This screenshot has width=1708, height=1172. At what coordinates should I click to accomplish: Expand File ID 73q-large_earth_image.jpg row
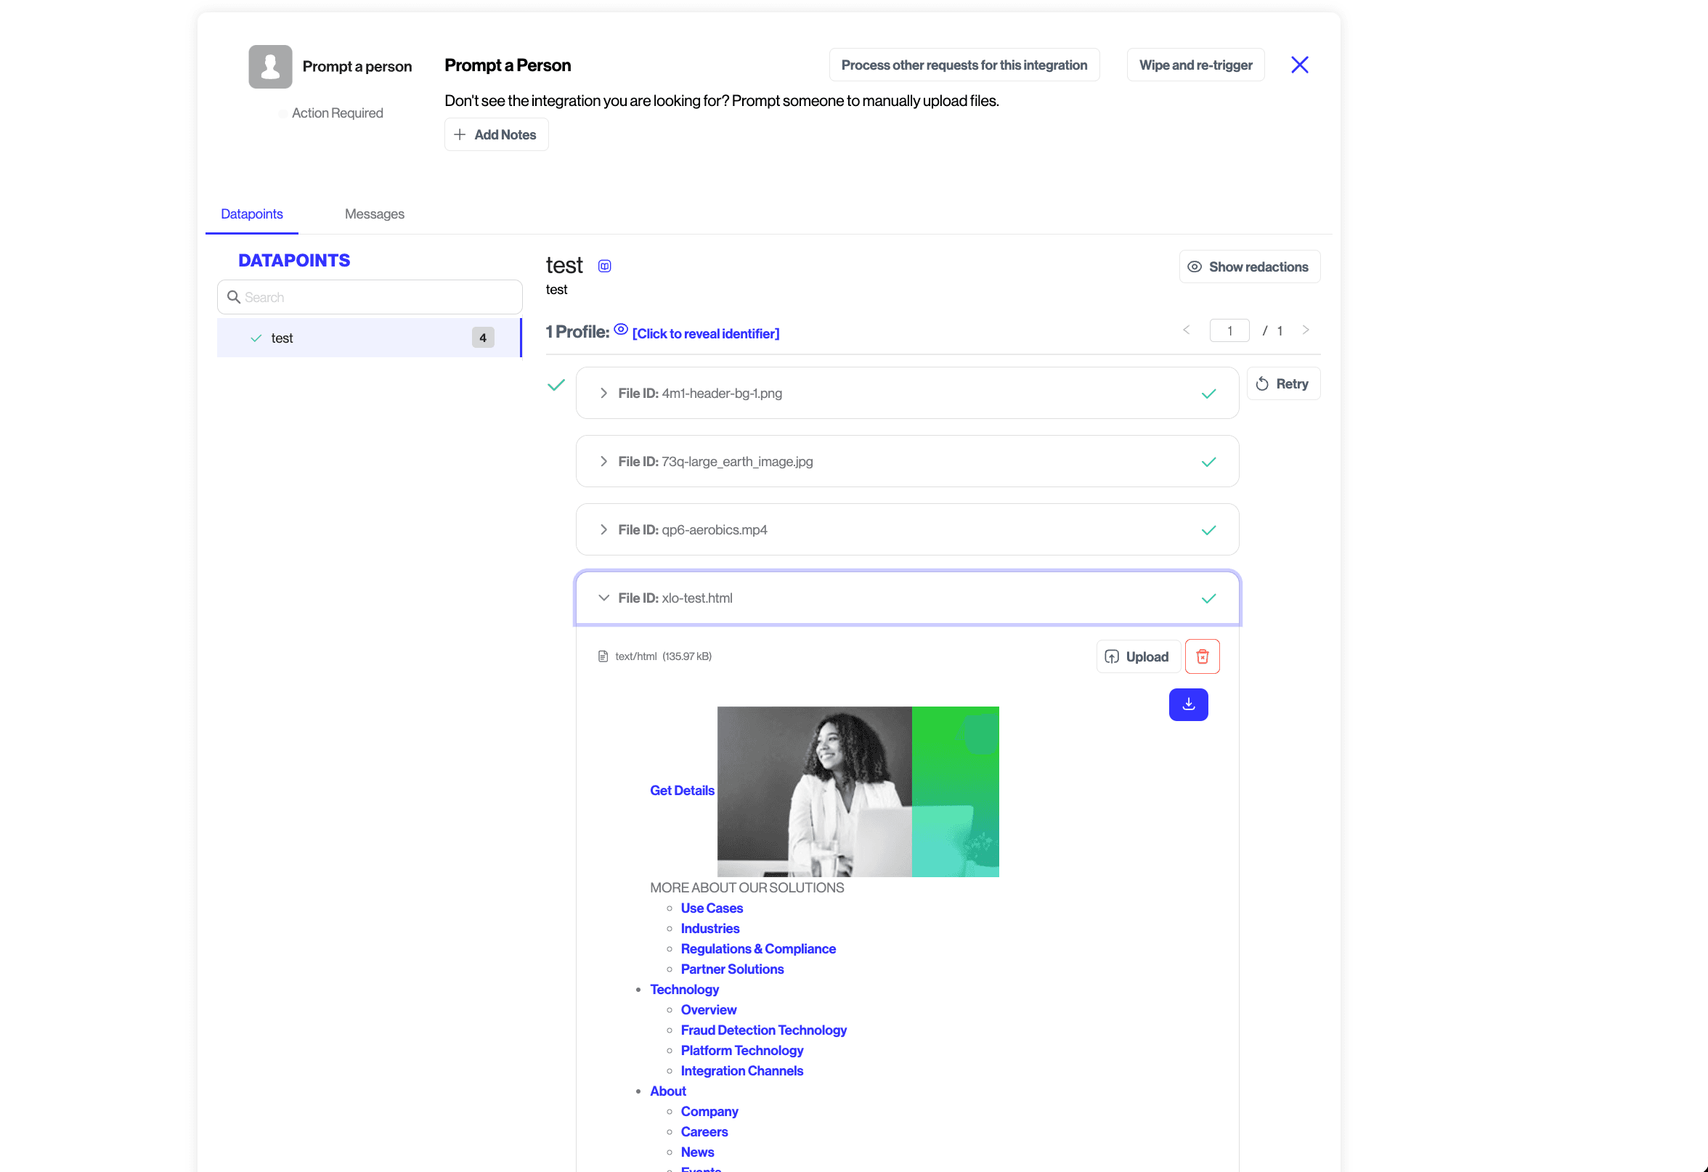click(603, 461)
